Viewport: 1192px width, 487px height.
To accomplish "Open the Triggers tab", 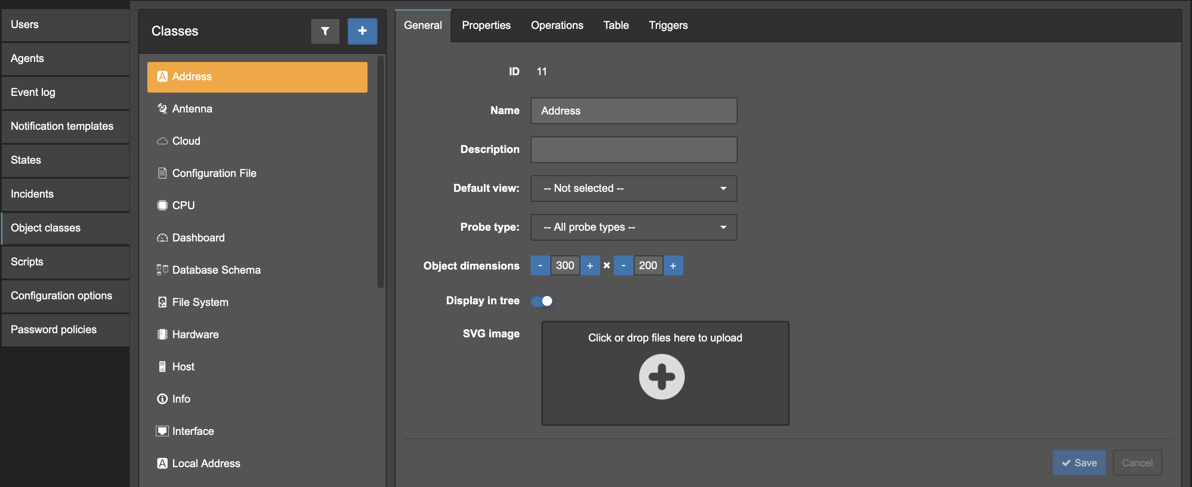I will click(x=668, y=25).
